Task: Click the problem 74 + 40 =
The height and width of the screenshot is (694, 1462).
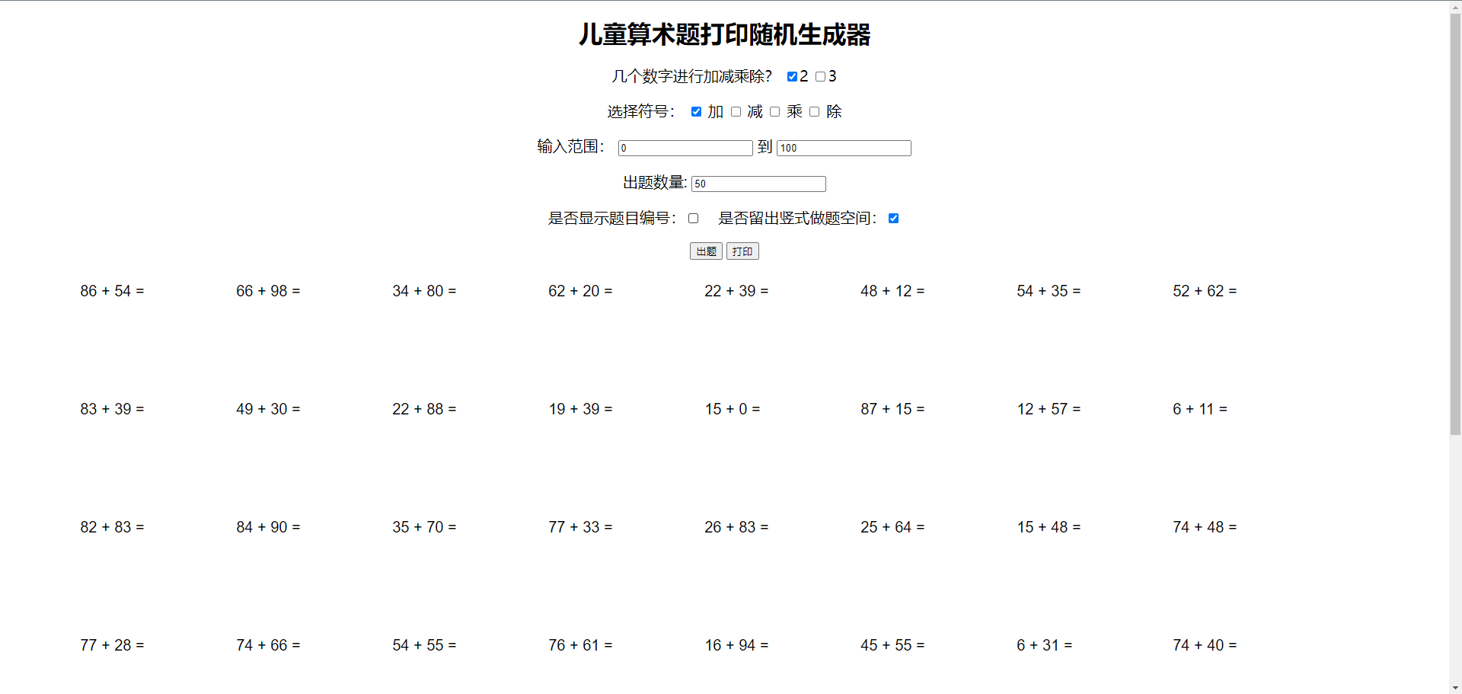Action: (x=1205, y=645)
